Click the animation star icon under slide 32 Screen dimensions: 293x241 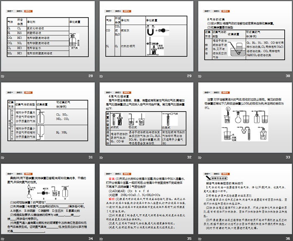pyautogui.click(x=102, y=157)
